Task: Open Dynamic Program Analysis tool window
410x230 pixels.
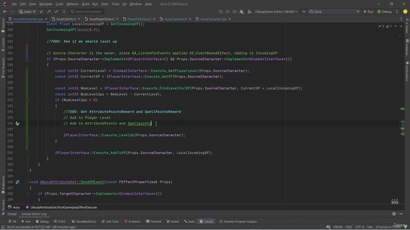Action: point(238,222)
